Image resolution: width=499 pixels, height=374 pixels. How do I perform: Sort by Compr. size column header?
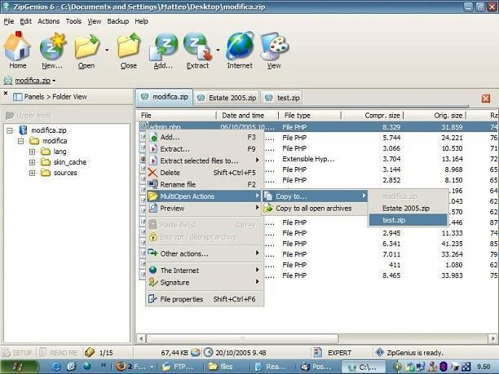(372, 116)
